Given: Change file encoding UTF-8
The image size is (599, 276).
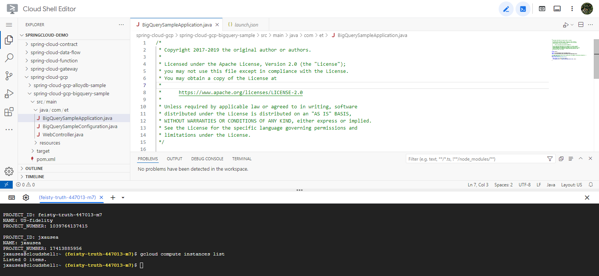Looking at the screenshot, I should [x=524, y=185].
